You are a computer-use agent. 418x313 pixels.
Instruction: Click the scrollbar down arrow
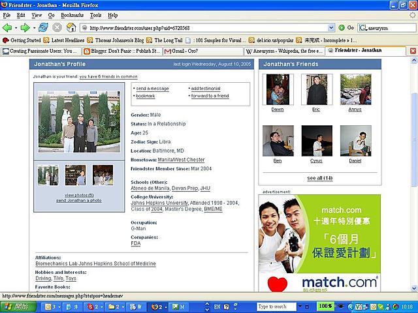pyautogui.click(x=414, y=288)
